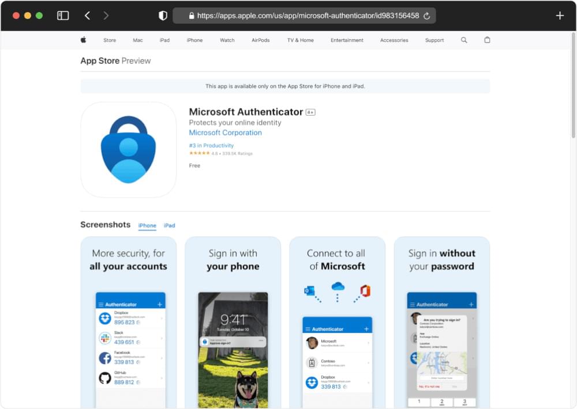This screenshot has height=409, width=577.
Task: Open the Support menu item
Action: [434, 40]
